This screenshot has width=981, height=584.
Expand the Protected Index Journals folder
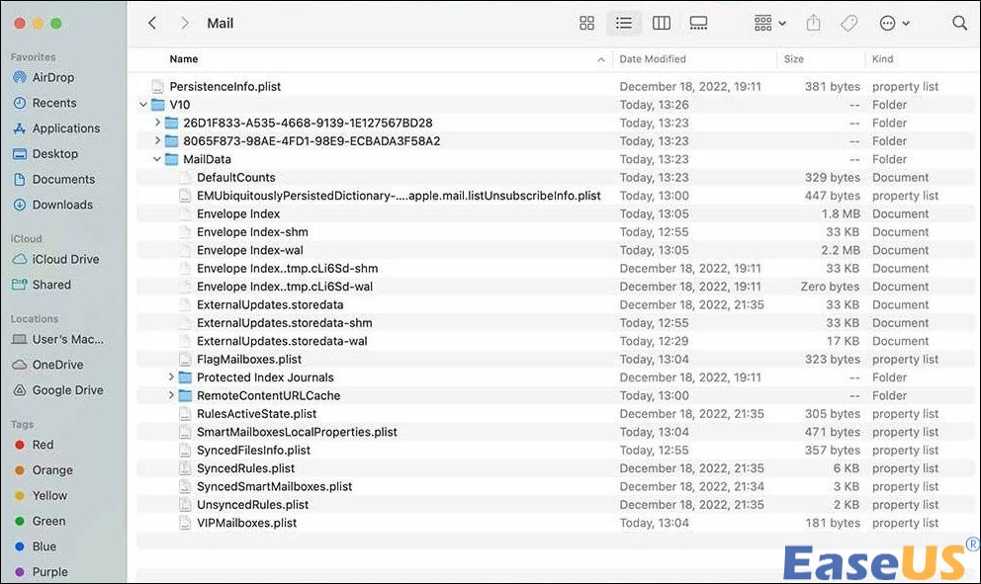pyautogui.click(x=171, y=377)
